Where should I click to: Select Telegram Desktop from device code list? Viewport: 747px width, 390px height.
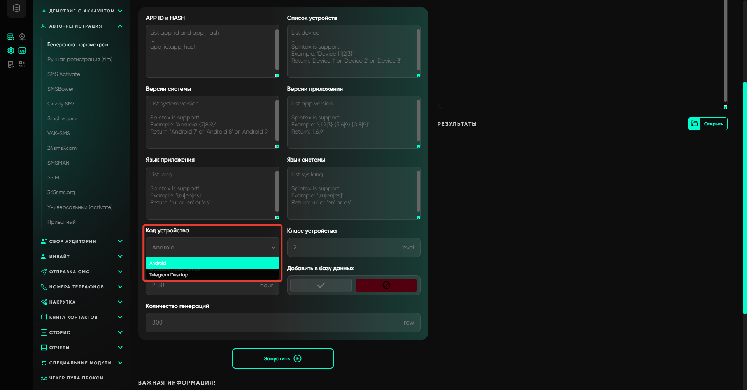click(x=169, y=275)
